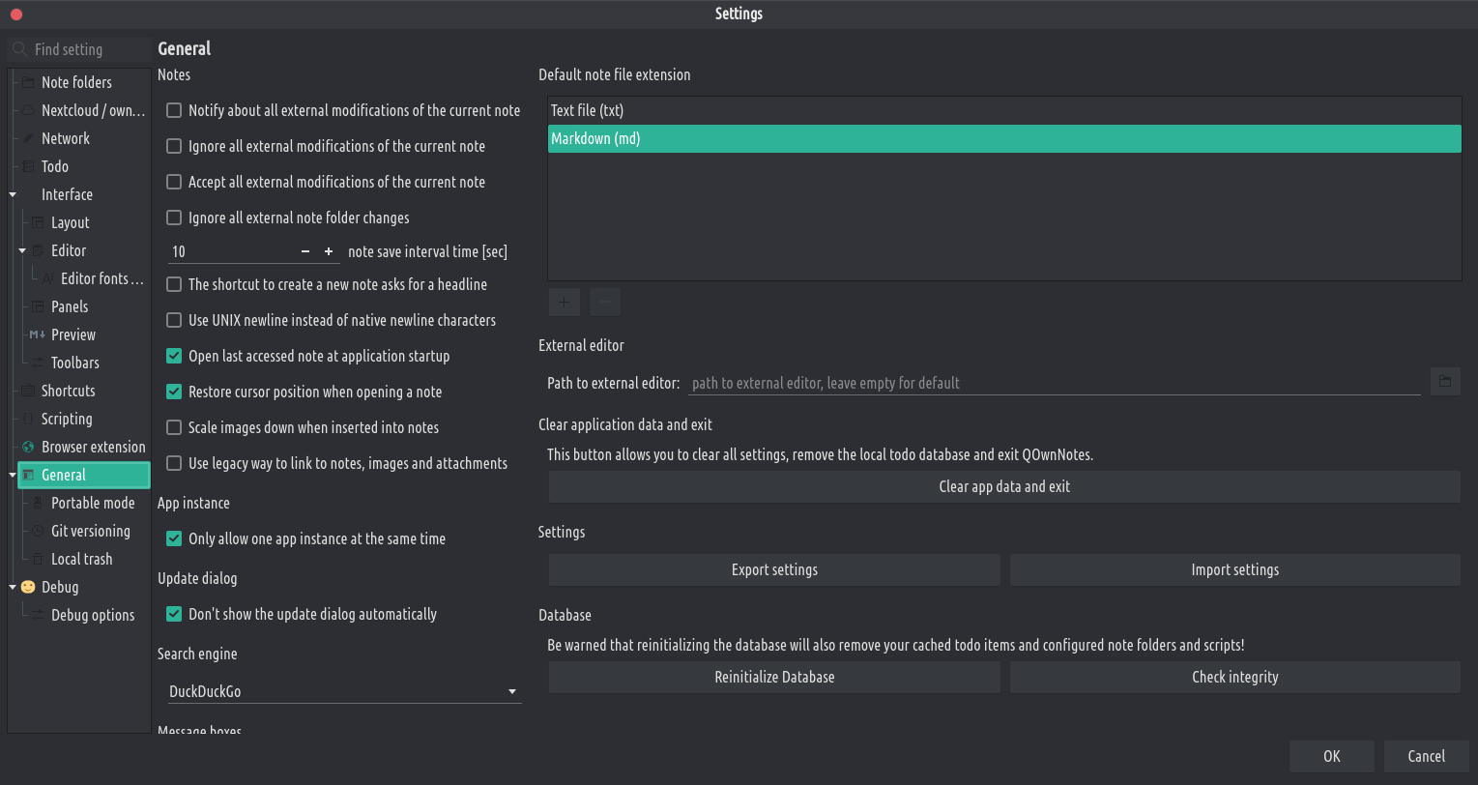Select Text file (txt) extension
Viewport: 1478px width, 785px height.
tap(587, 110)
